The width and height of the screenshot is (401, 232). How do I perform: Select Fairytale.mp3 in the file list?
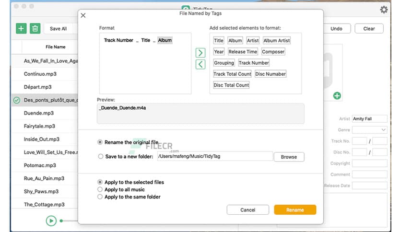coord(45,126)
